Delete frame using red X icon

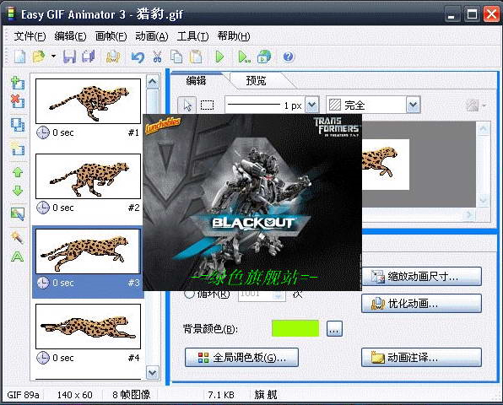(18, 101)
